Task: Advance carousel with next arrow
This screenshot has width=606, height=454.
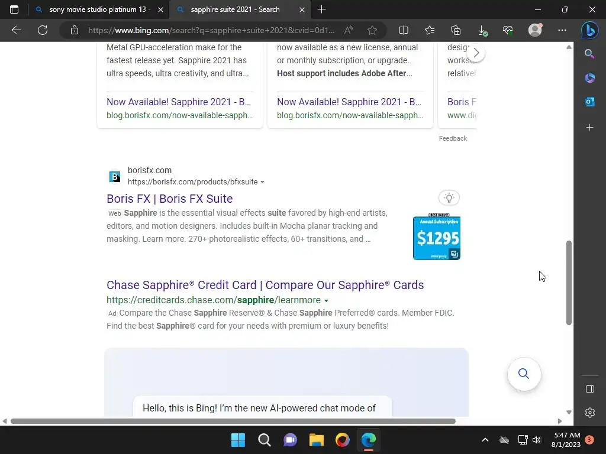Action: tap(476, 53)
